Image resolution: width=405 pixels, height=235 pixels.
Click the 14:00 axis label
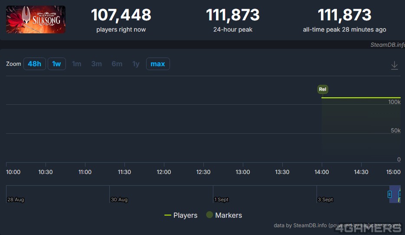(322, 172)
